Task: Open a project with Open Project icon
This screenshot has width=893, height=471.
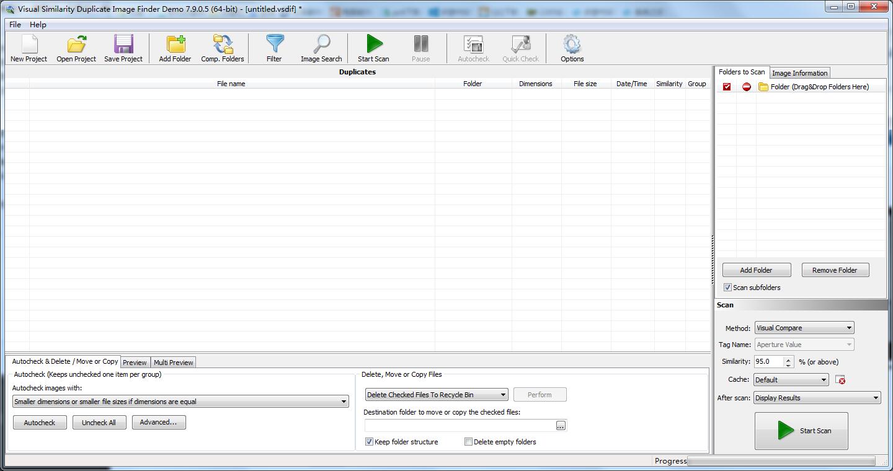Action: pyautogui.click(x=76, y=48)
